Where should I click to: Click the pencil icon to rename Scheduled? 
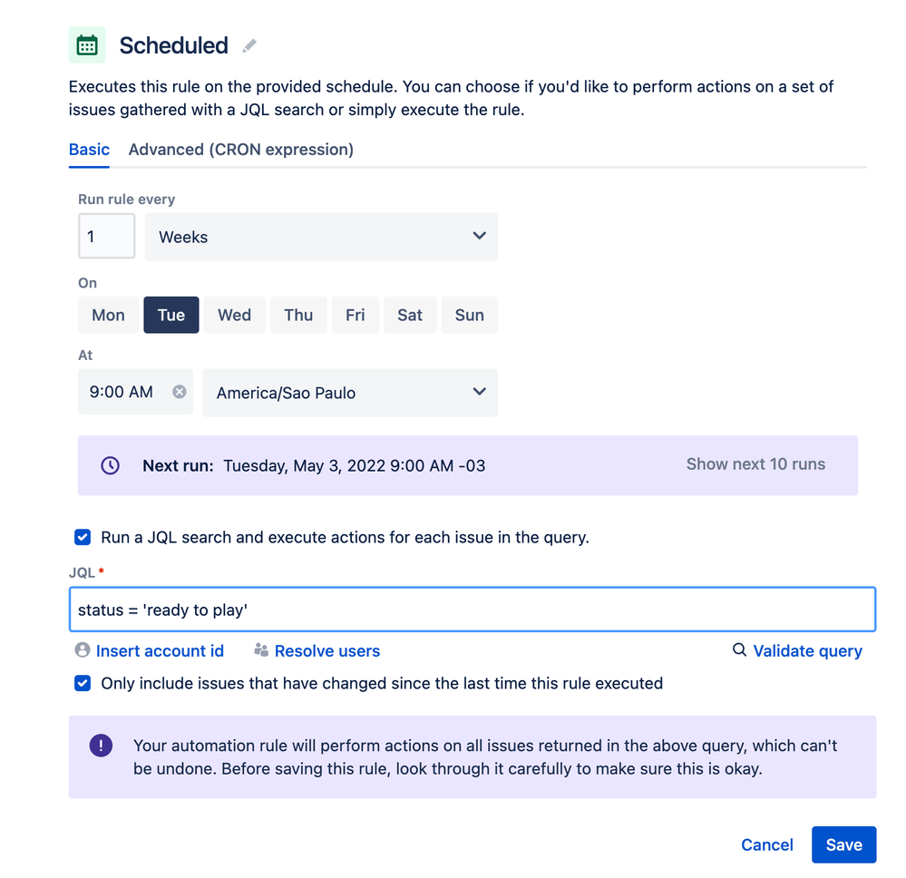[249, 45]
